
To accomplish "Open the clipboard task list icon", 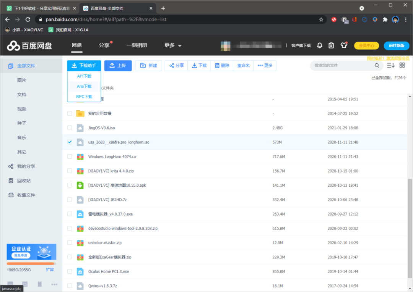I will point(331,45).
